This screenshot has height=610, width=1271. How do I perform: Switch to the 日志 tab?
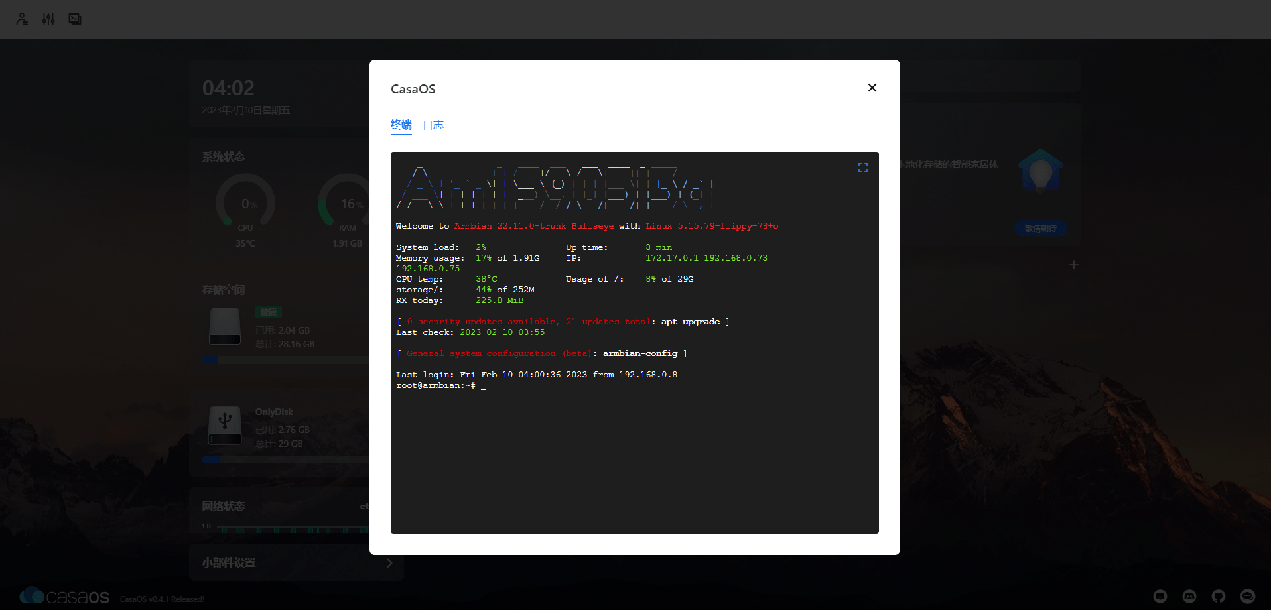[433, 125]
